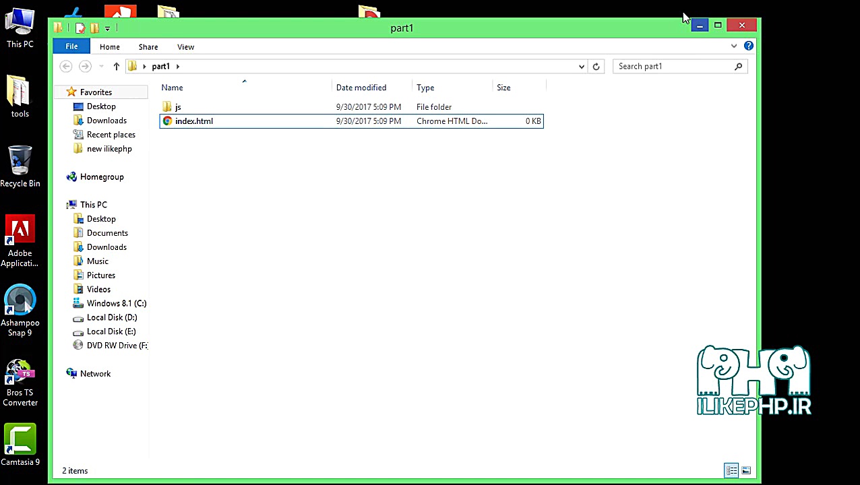
Task: Click the search magnifier icon
Action: pos(739,66)
